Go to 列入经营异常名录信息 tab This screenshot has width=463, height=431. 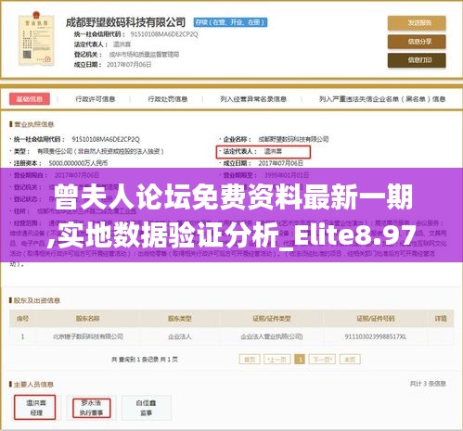click(x=253, y=99)
